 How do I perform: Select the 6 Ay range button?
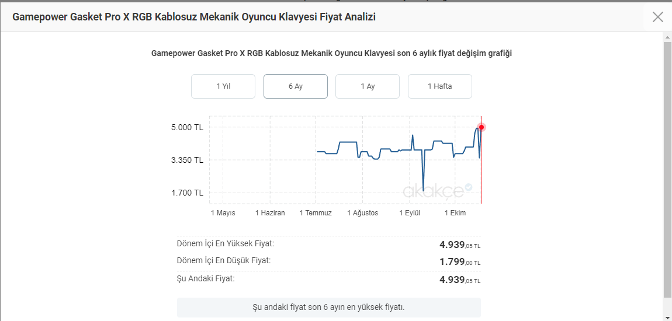click(x=296, y=86)
